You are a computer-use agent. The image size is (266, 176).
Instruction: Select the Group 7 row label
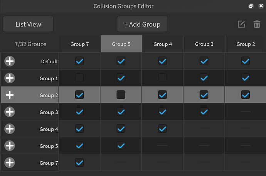click(49, 163)
